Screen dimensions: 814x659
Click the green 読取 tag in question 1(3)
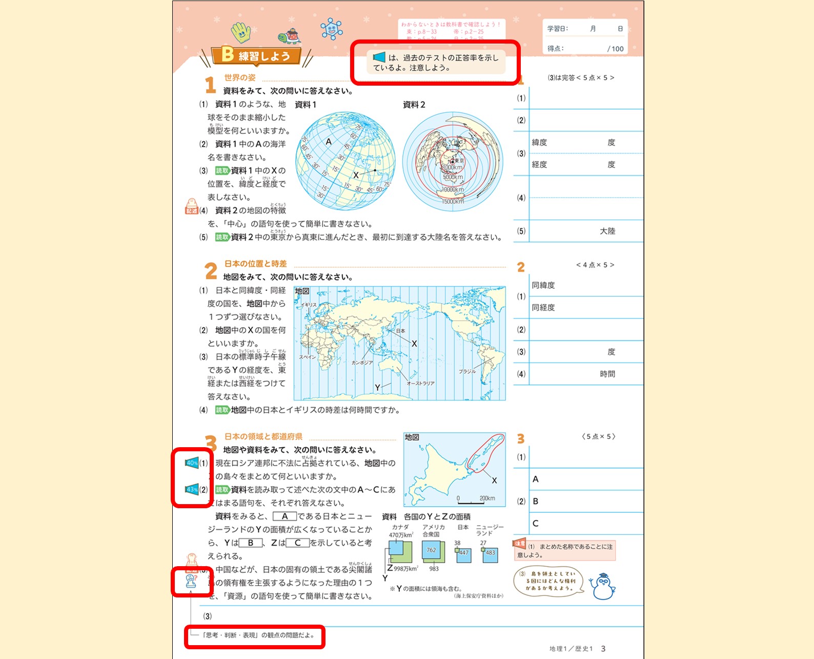222,171
